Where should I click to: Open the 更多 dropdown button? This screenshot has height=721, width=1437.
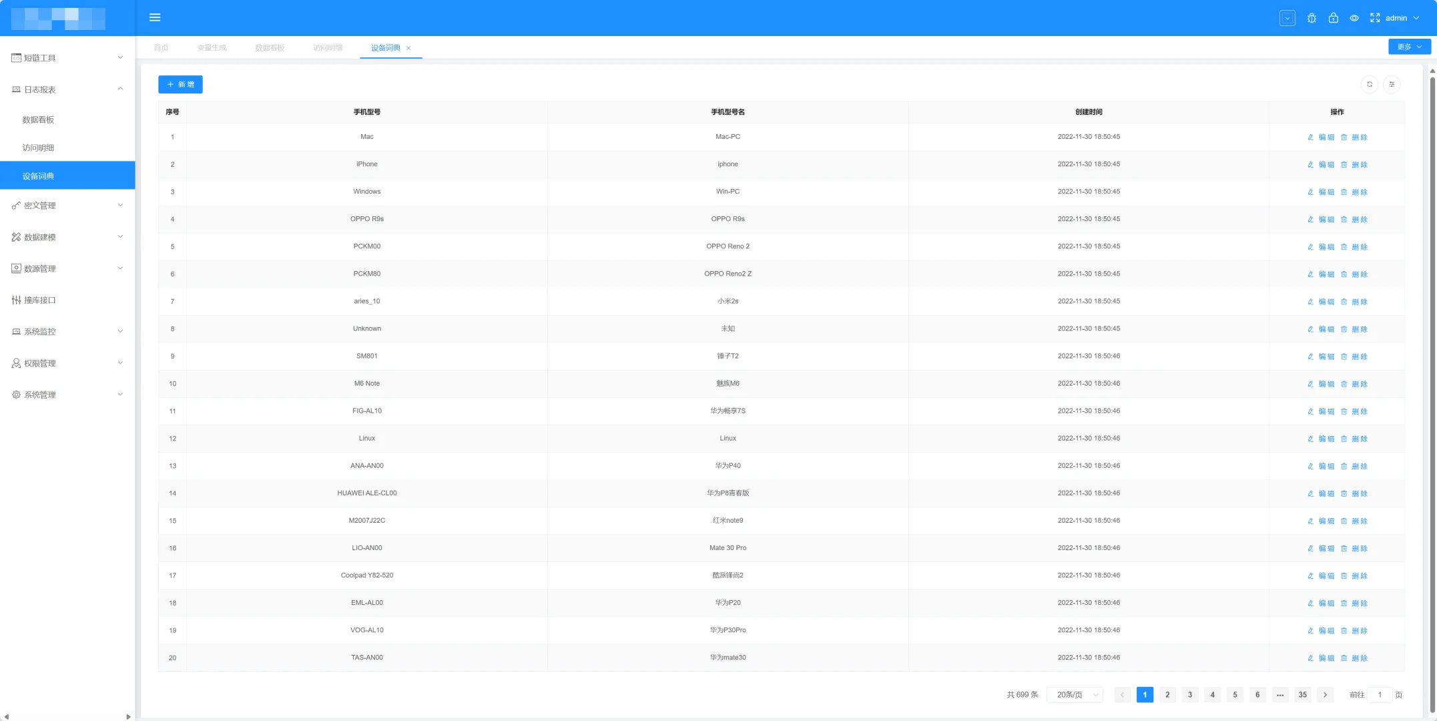pyautogui.click(x=1410, y=47)
